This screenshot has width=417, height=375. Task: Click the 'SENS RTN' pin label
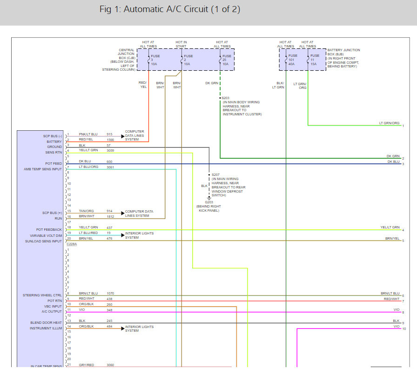54,153
